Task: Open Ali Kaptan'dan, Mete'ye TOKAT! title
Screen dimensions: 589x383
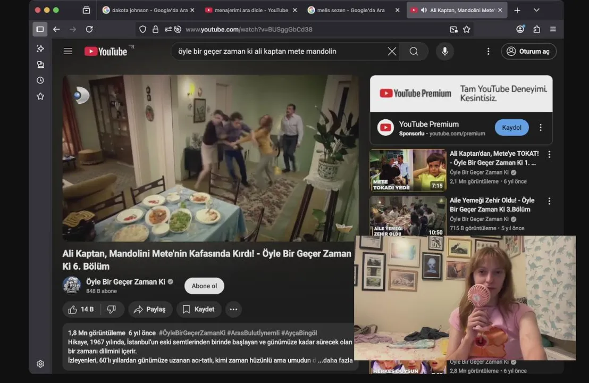Action: (x=494, y=158)
